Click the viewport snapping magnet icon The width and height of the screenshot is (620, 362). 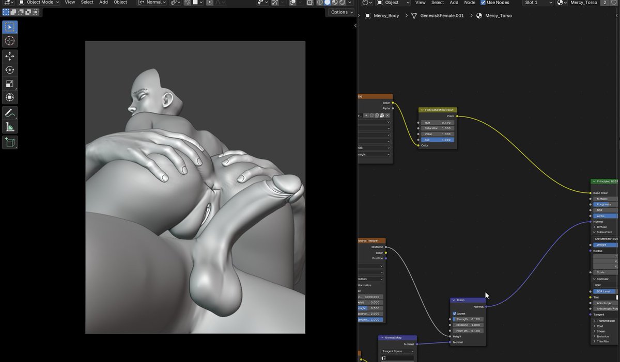point(188,3)
